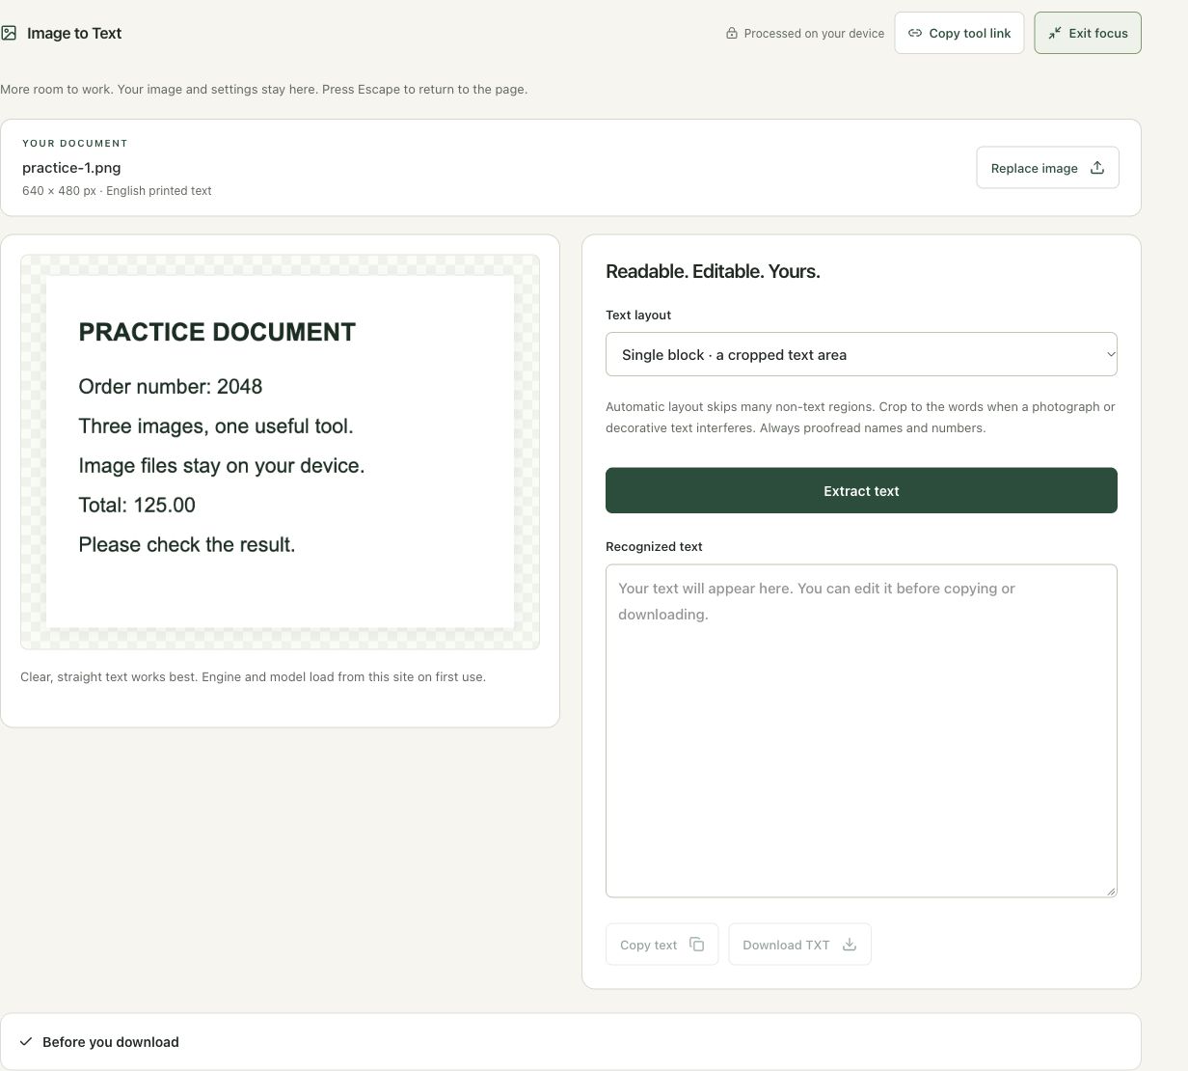This screenshot has height=1071, width=1188.
Task: Click the Image to Text title
Action: tap(74, 33)
